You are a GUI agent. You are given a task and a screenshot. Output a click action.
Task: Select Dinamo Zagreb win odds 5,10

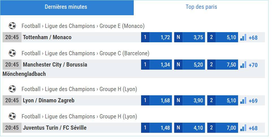click(223, 100)
